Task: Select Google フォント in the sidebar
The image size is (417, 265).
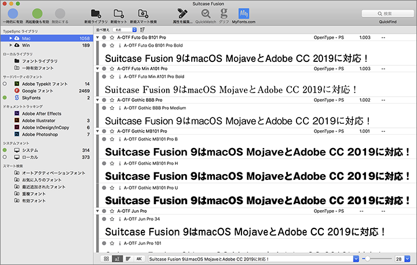Action: pos(46,91)
